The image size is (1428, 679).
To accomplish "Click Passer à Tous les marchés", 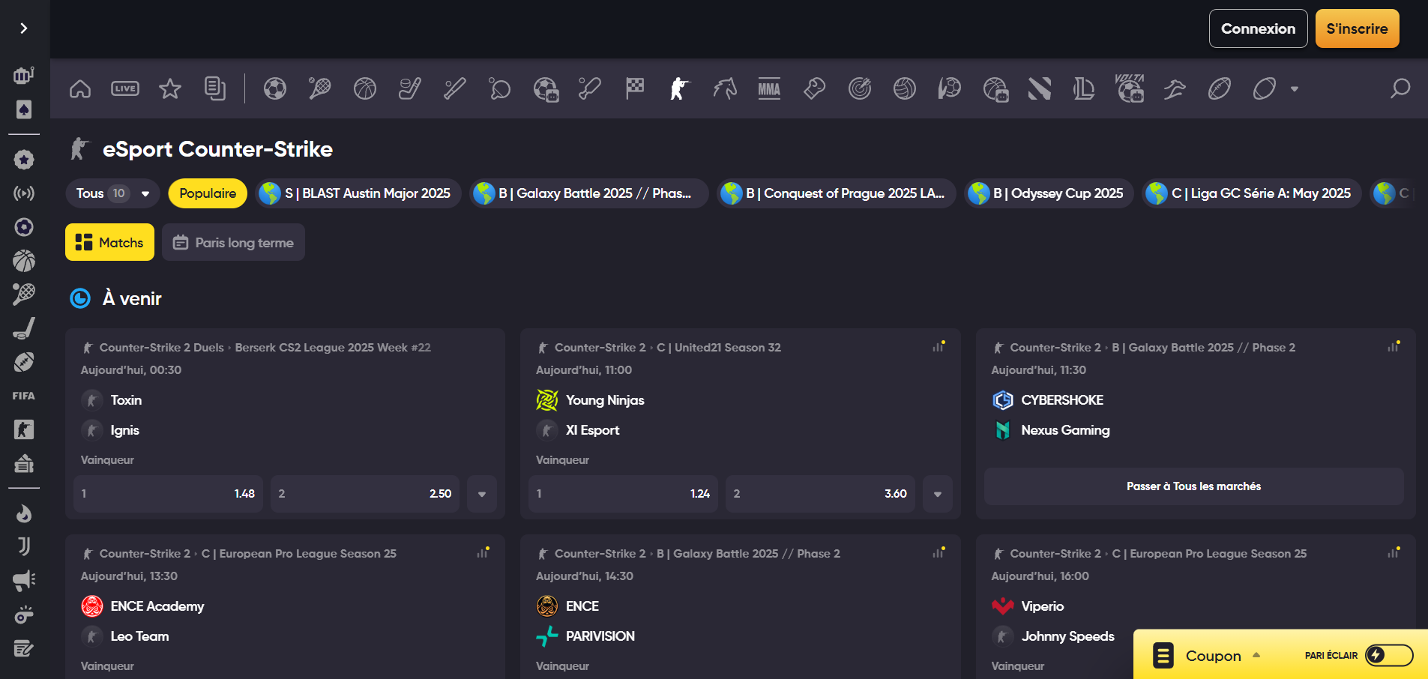I will point(1193,486).
